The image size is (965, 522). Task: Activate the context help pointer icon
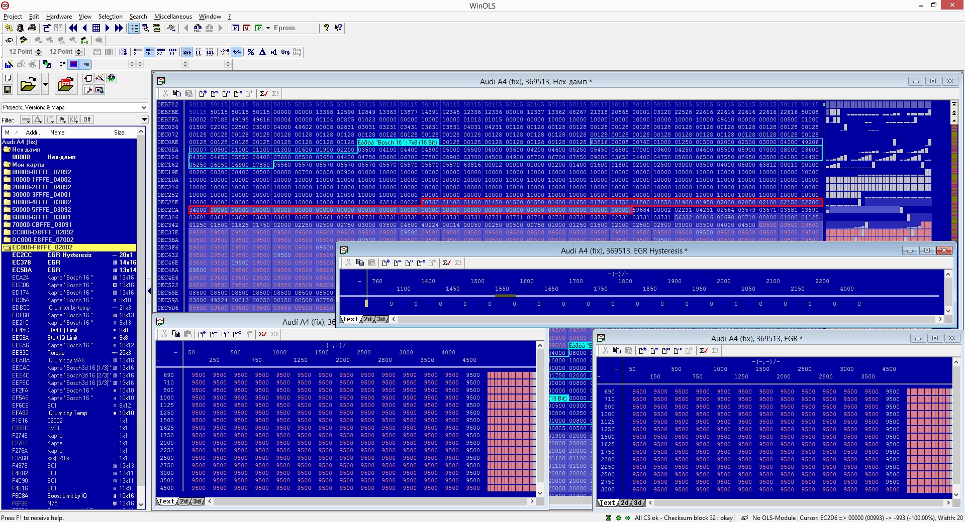click(338, 28)
